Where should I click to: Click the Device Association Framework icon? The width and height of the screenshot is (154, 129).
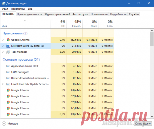pyautogui.click(x=8, y=78)
